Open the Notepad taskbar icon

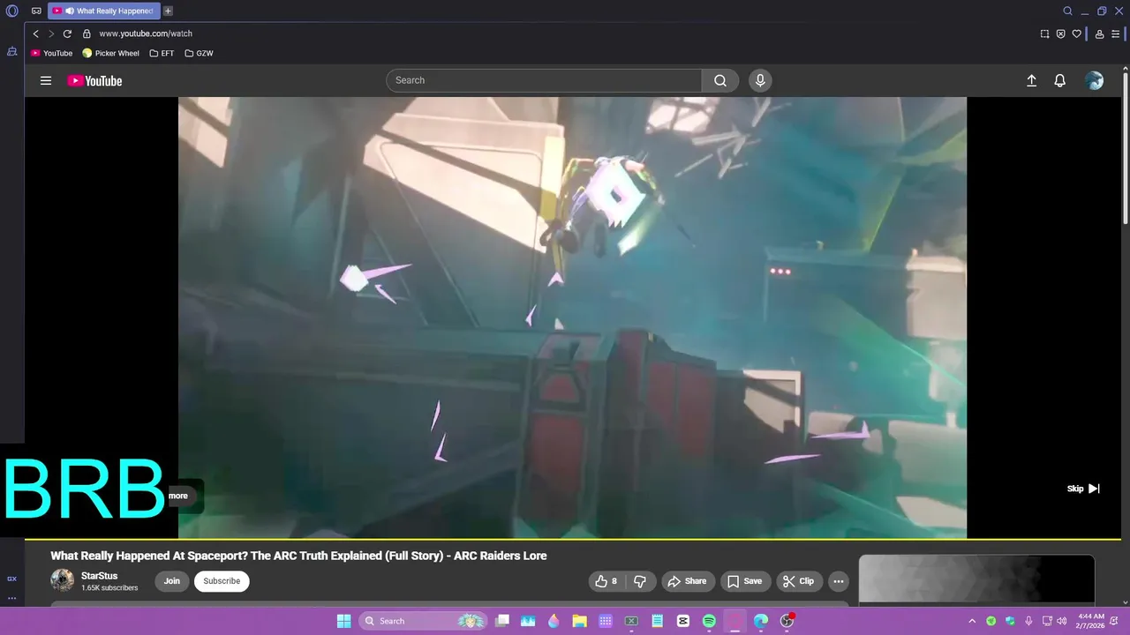tap(657, 621)
